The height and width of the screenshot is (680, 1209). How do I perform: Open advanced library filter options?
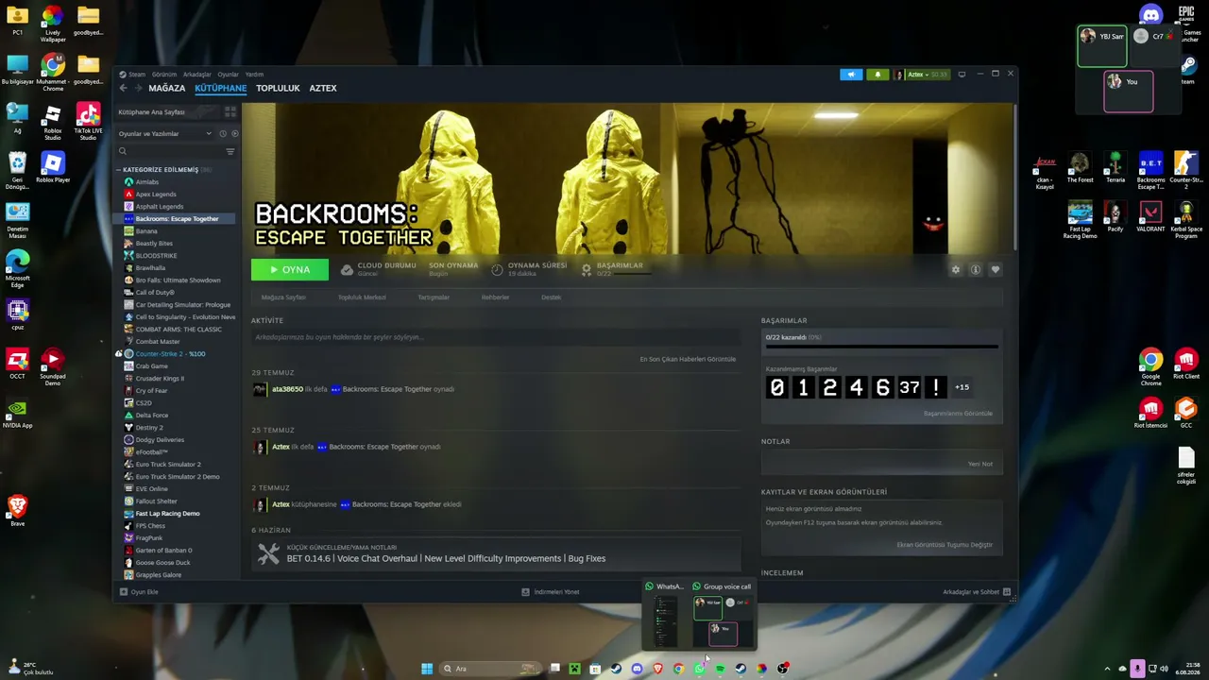point(230,151)
